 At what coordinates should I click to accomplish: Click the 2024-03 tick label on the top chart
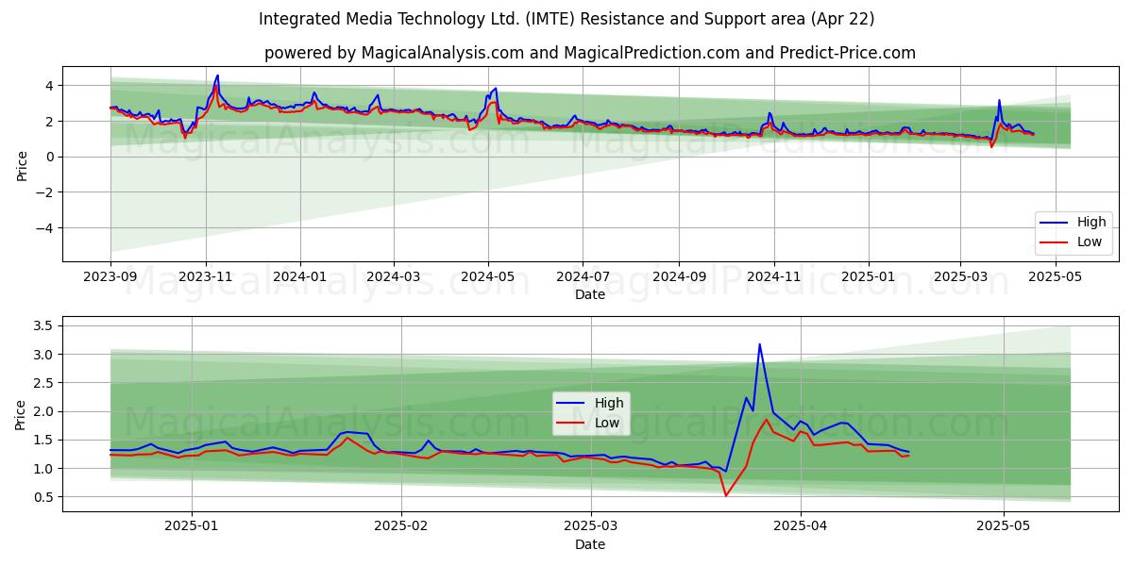tap(394, 278)
